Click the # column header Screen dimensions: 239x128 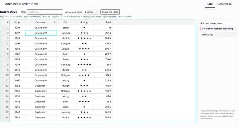5,22
